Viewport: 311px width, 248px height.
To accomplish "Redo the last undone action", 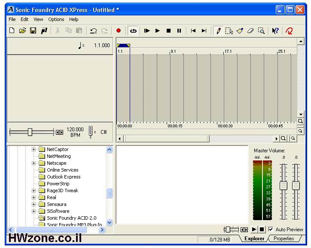I will point(104,31).
